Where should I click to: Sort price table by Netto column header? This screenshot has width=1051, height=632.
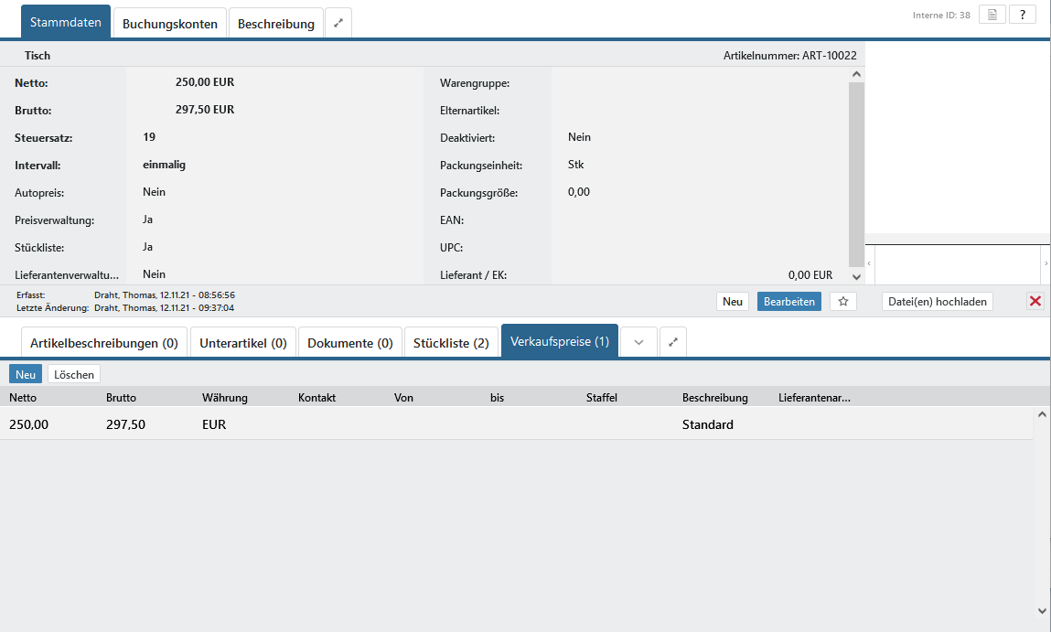point(23,398)
